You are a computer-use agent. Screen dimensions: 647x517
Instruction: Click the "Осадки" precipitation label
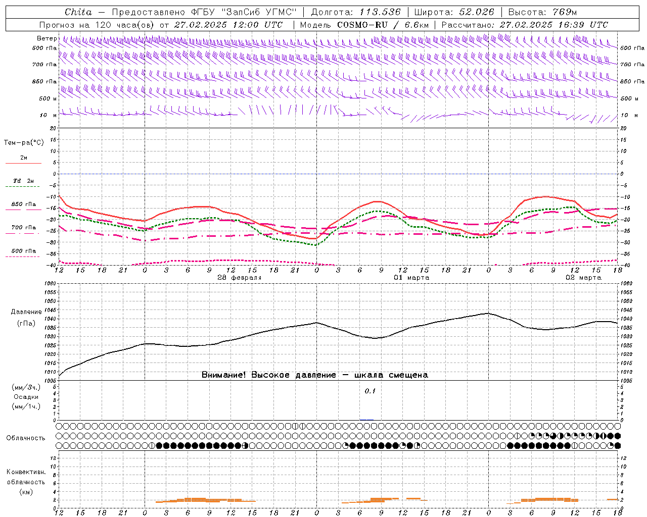26,397
